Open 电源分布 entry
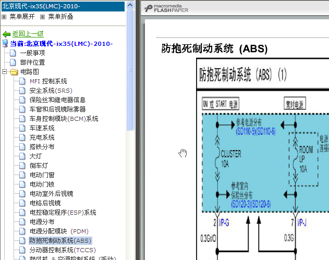 coord(42,221)
